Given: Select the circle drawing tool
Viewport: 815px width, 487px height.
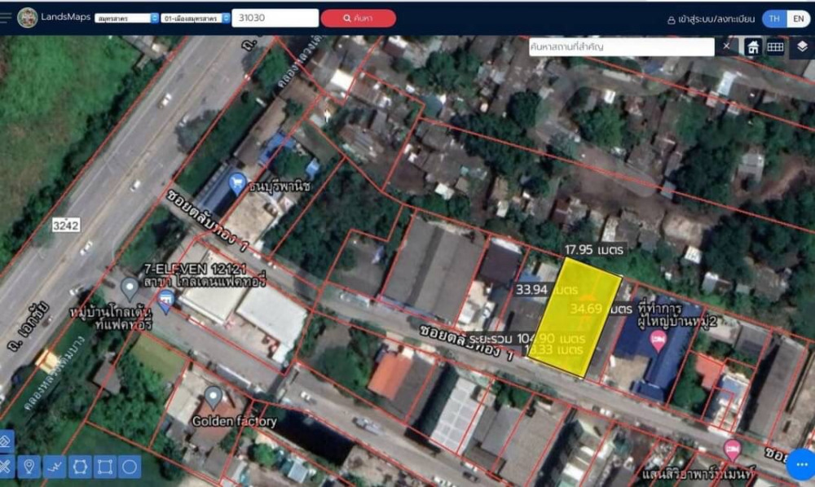Looking at the screenshot, I should tap(130, 467).
